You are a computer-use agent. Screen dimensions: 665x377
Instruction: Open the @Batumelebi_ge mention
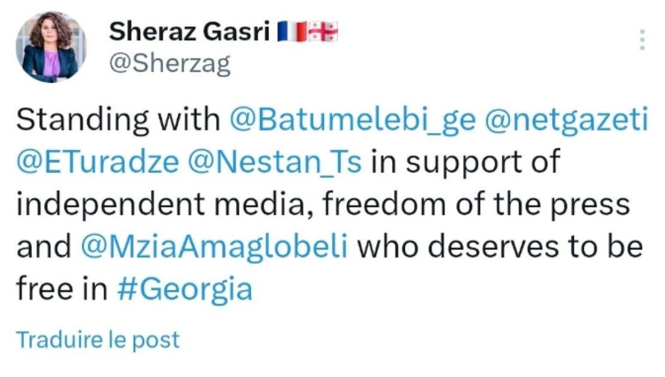[x=353, y=120]
